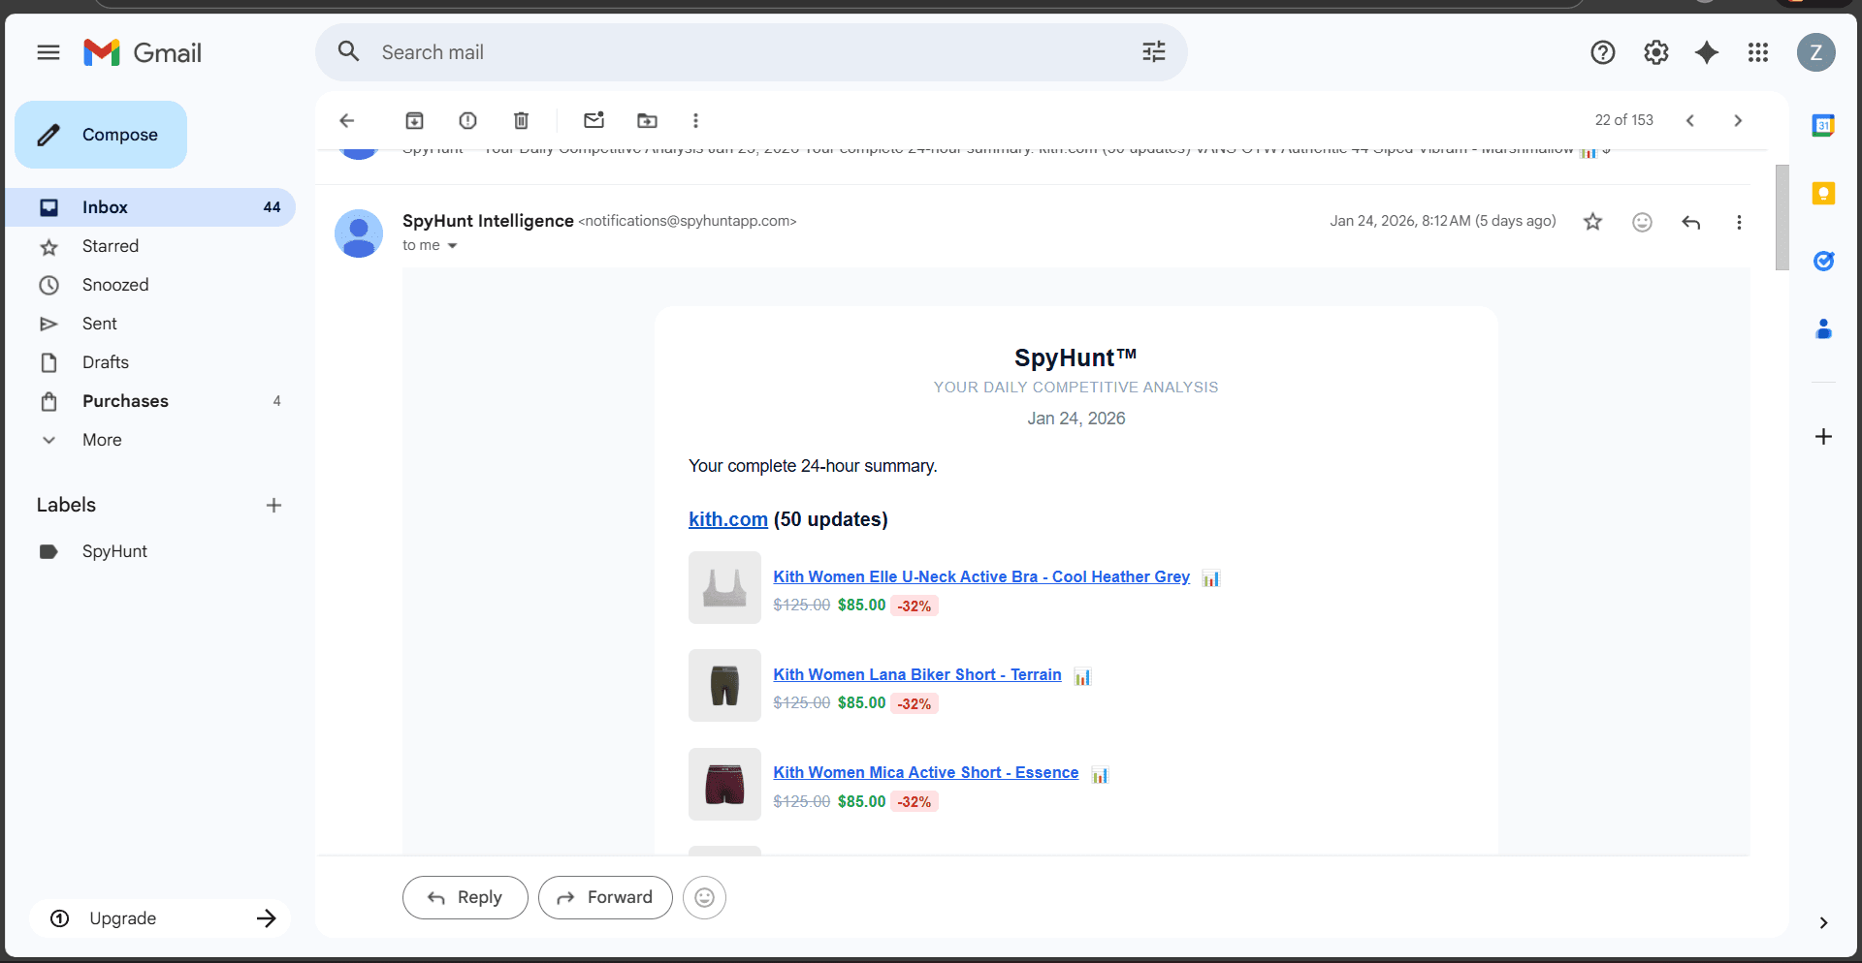Open more email options menu
This screenshot has width=1862, height=963.
1739,222
